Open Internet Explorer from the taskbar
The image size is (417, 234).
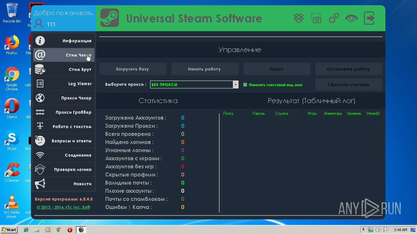pyautogui.click(x=26, y=230)
